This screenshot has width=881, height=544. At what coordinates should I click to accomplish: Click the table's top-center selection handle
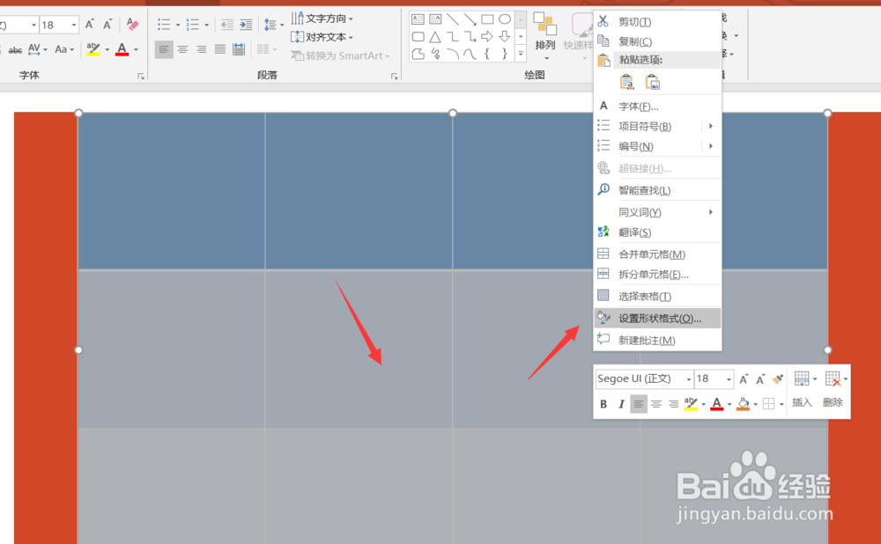coord(453,113)
